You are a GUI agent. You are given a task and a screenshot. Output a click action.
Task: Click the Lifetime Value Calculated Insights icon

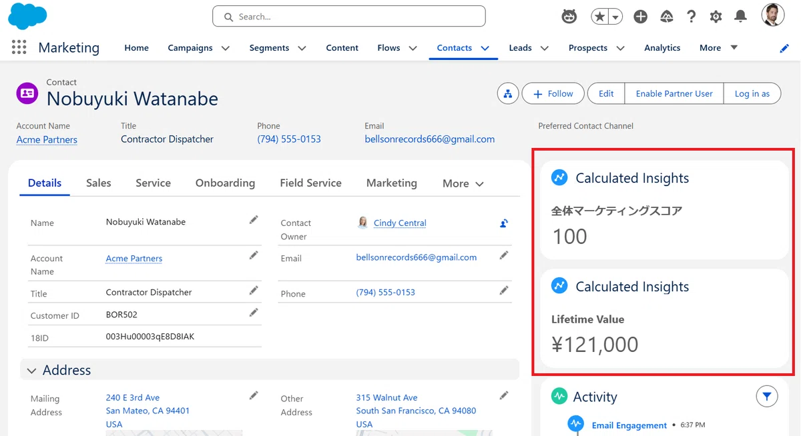tap(559, 286)
